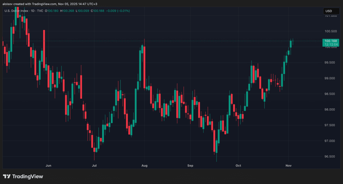
Task: Click the Nov marker on time axis
Action: coord(288,165)
